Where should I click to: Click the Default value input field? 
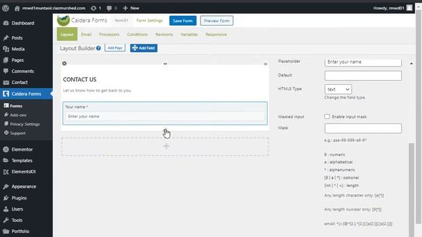[x=363, y=76]
